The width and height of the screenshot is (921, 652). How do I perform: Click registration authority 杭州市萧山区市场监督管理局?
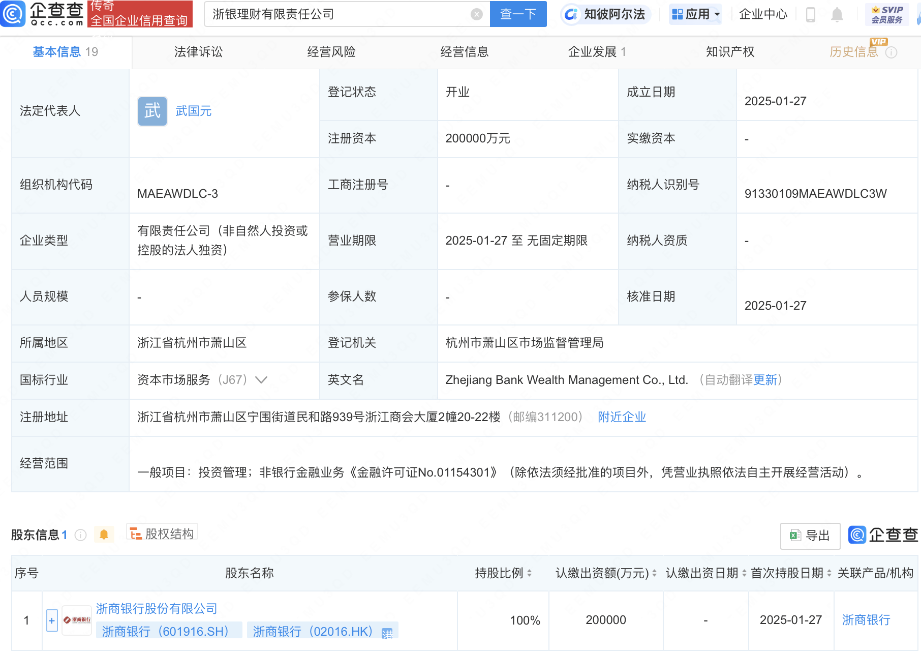(x=525, y=343)
